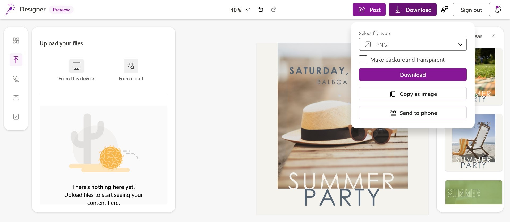Image resolution: width=510 pixels, height=222 pixels.
Task: Select the Text tool icon
Action: click(x=16, y=98)
